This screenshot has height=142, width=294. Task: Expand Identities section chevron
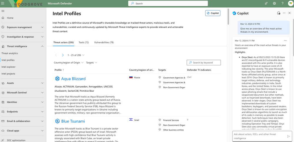42,102
